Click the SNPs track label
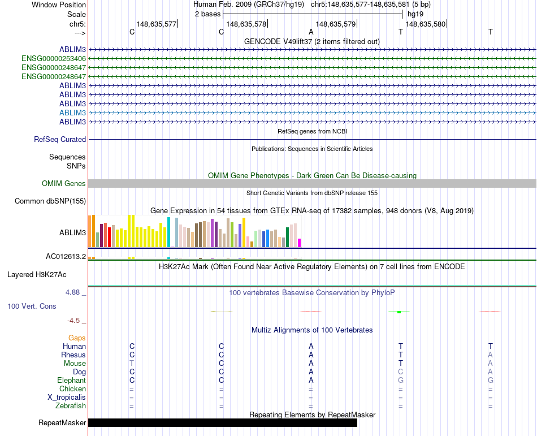Screen dimensions: 537x436 point(76,166)
